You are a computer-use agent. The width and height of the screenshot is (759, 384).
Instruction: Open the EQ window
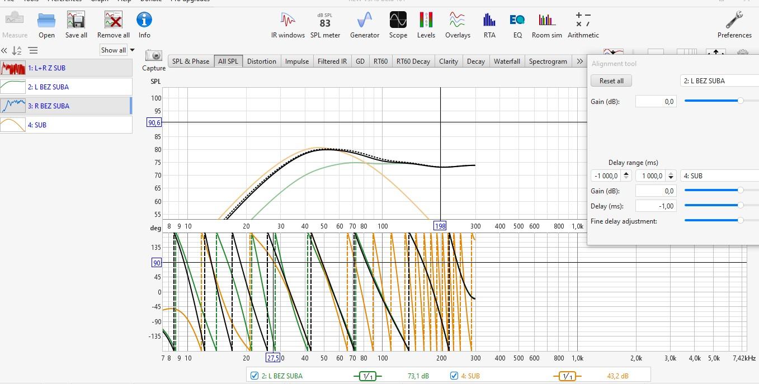tap(517, 25)
